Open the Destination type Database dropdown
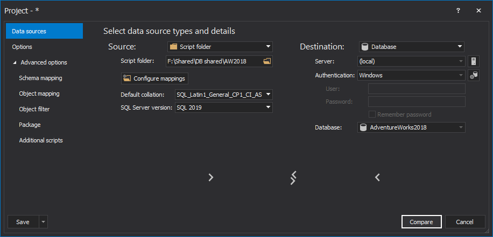Viewport: 493px width, 237px height. coord(412,47)
